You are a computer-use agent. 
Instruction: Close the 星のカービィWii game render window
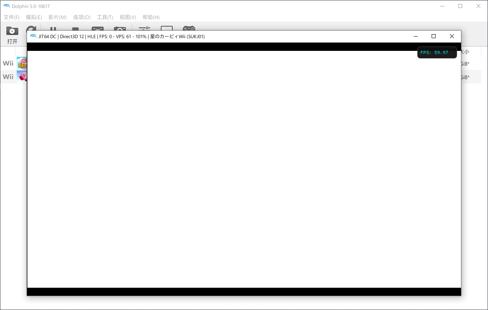tap(451, 36)
